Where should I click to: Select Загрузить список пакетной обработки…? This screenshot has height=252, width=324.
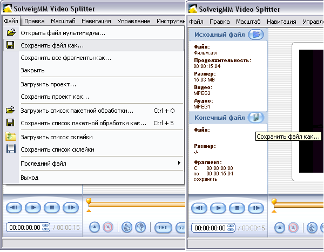[x=93, y=111]
